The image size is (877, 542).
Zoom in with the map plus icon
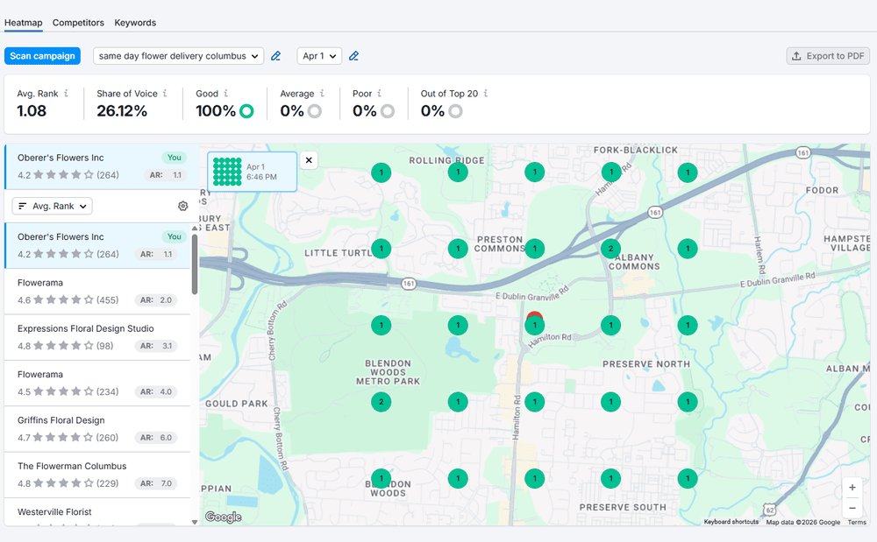852,486
